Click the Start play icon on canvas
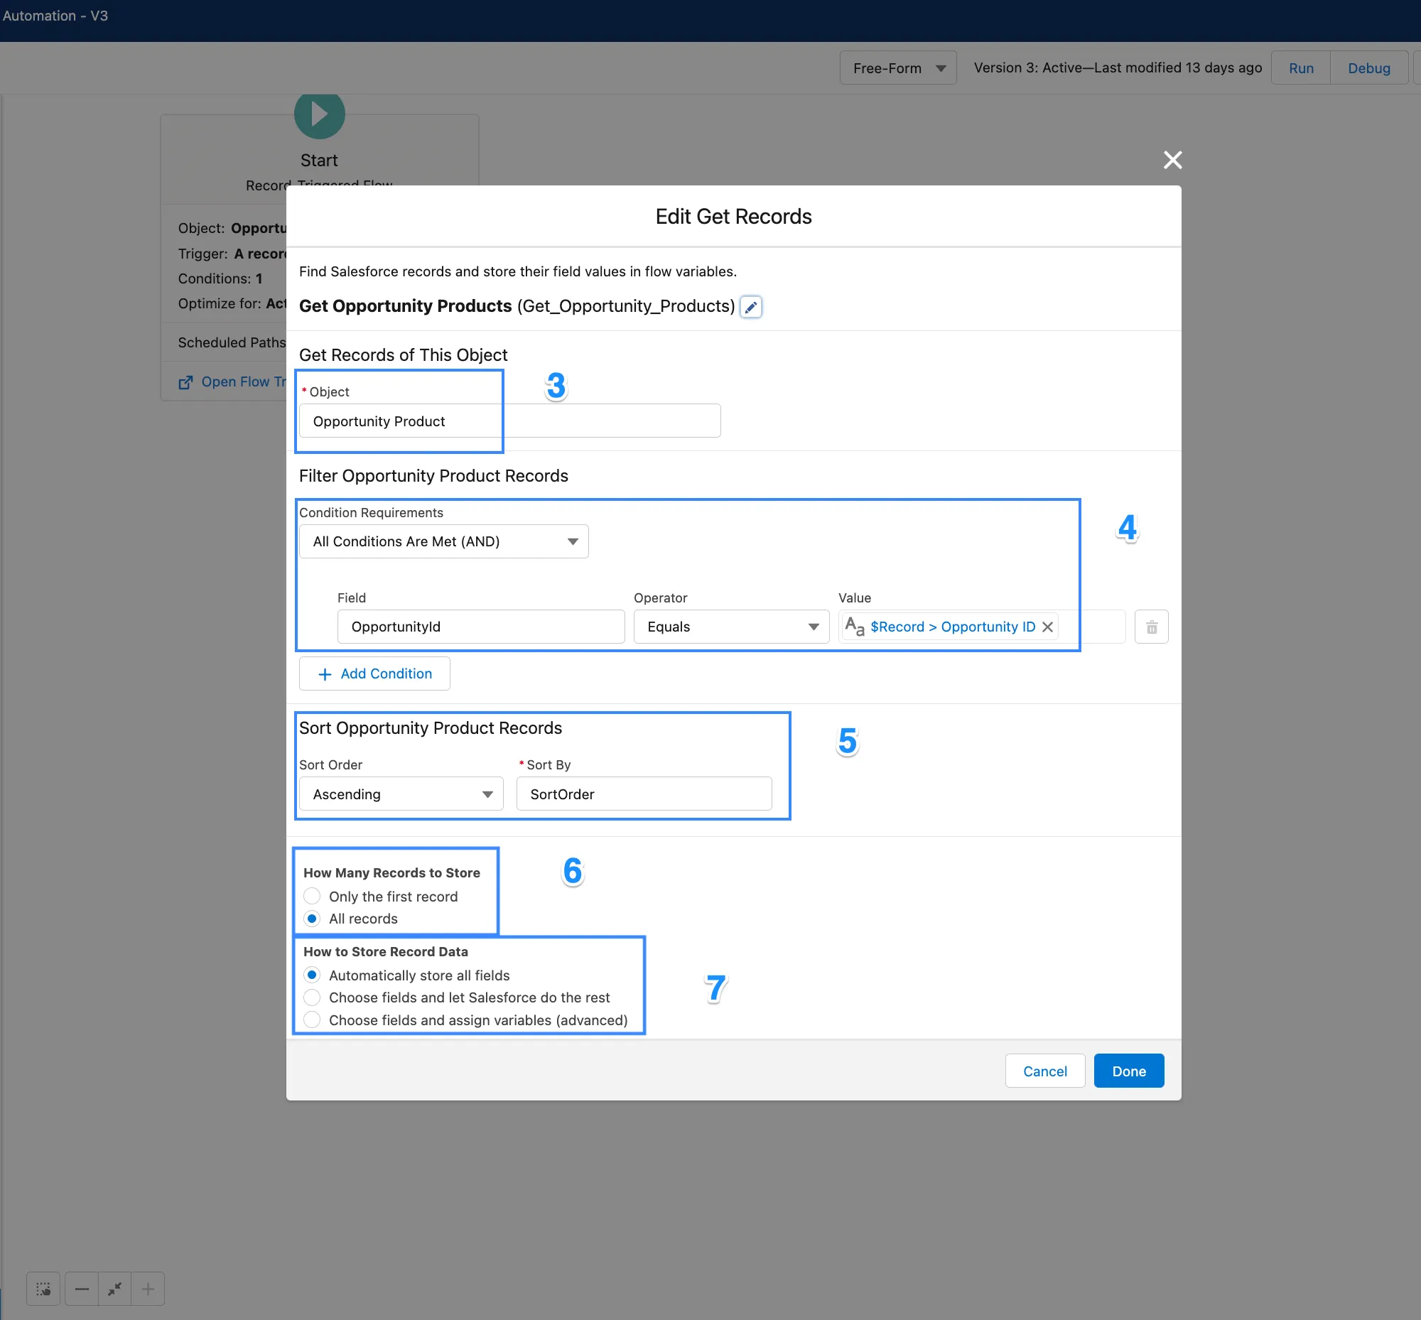This screenshot has height=1320, width=1421. pyautogui.click(x=319, y=114)
